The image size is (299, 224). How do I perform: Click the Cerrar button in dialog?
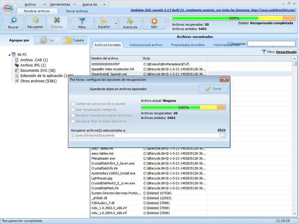213,89
